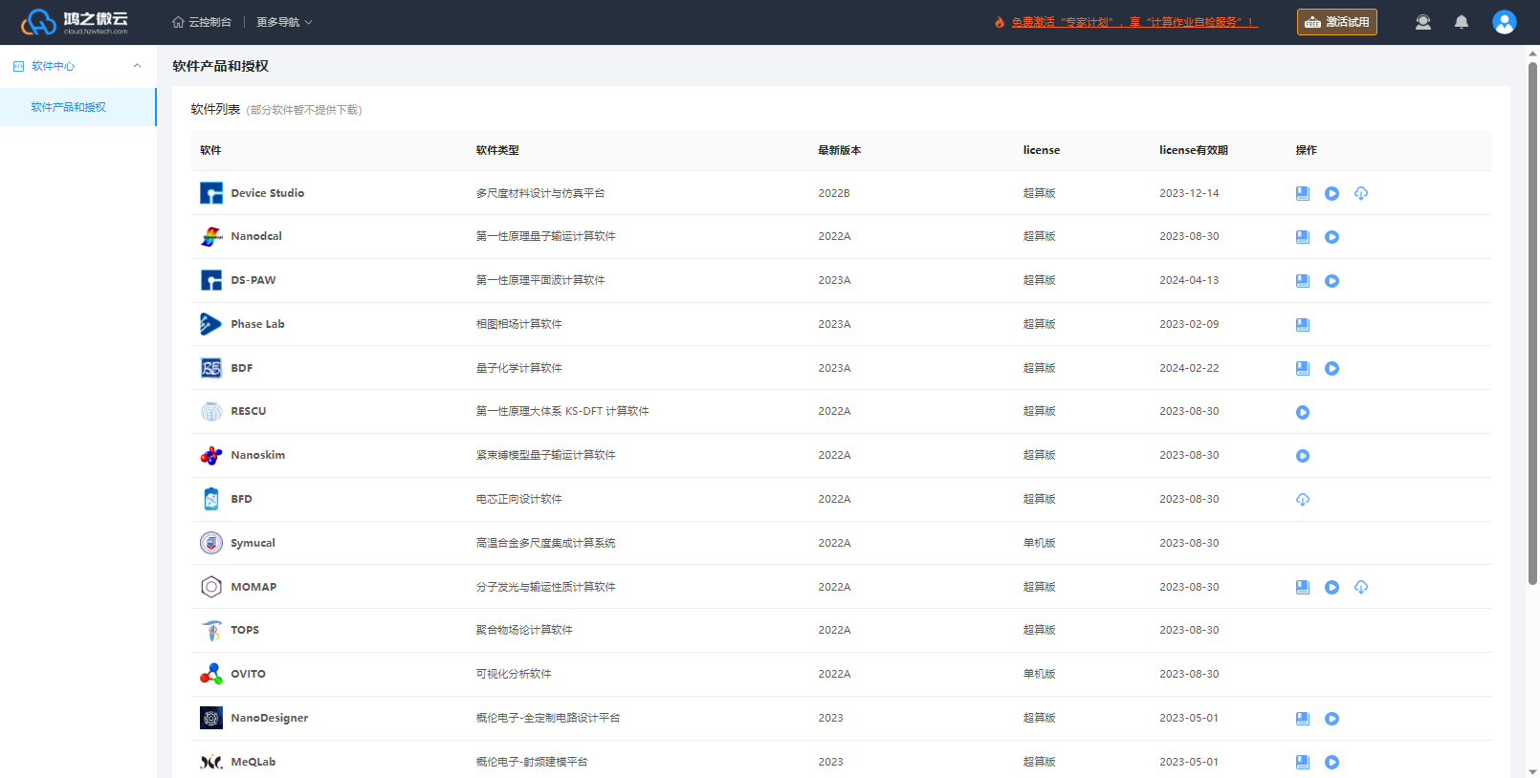Screen dimensions: 1540x778
Task: Open the Device Studio manual book icon
Action: tap(1302, 193)
